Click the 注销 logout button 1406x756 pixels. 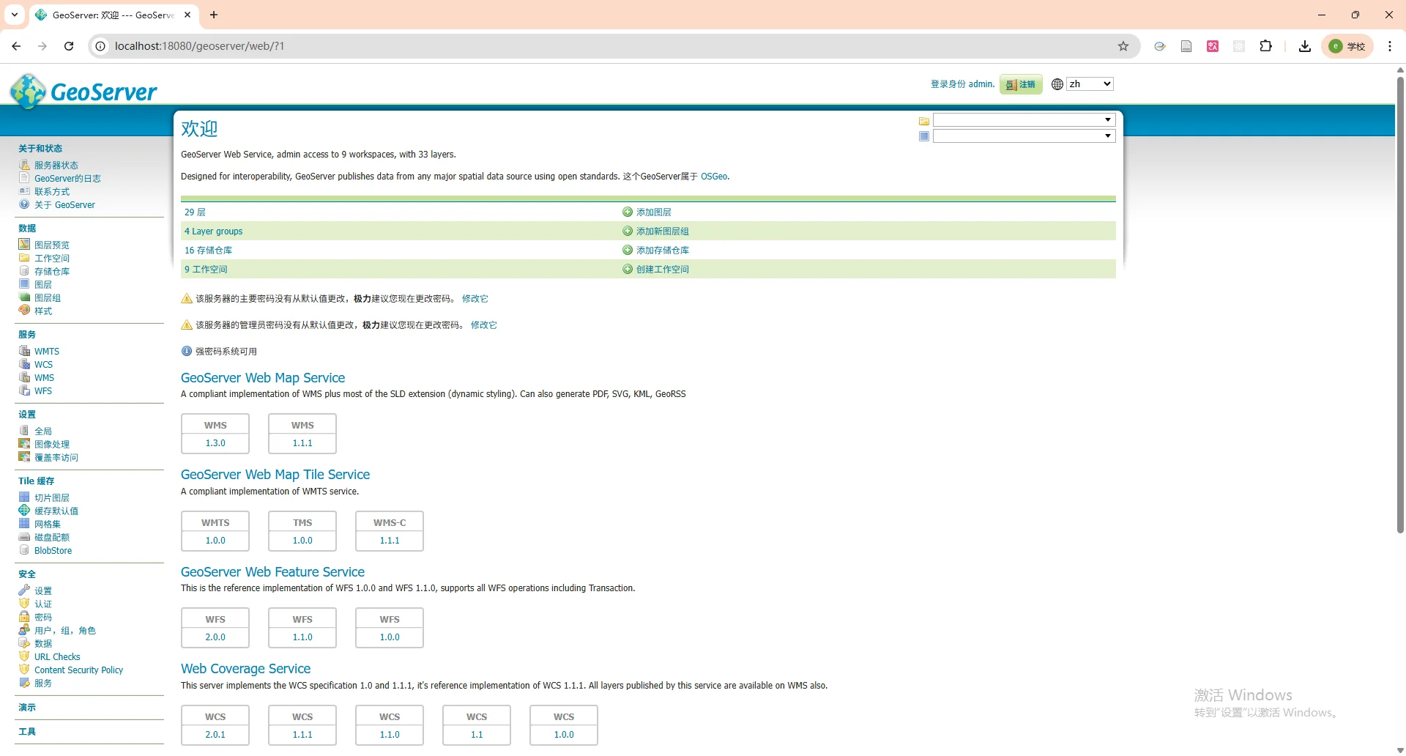click(1021, 85)
